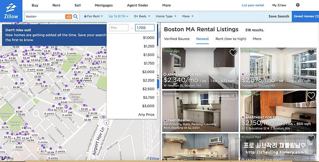This screenshot has width=319, height=162.
Task: Open the Mortgages menu
Action: click(x=104, y=5)
